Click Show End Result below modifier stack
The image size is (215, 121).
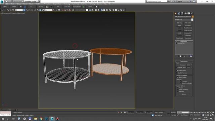click(181, 56)
